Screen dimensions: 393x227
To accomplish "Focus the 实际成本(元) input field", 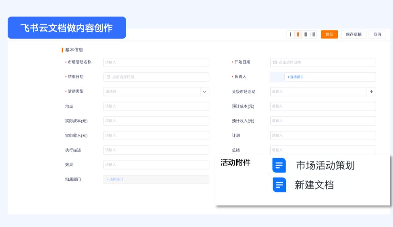I will [x=156, y=121].
